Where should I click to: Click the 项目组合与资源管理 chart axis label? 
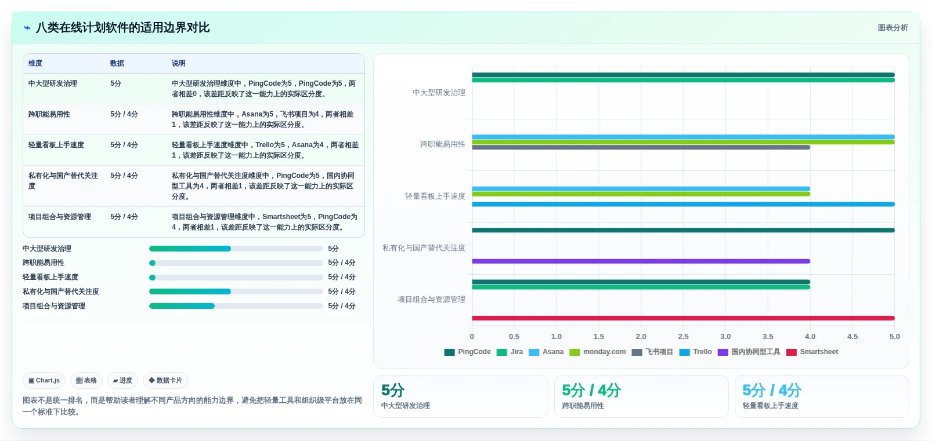click(431, 300)
